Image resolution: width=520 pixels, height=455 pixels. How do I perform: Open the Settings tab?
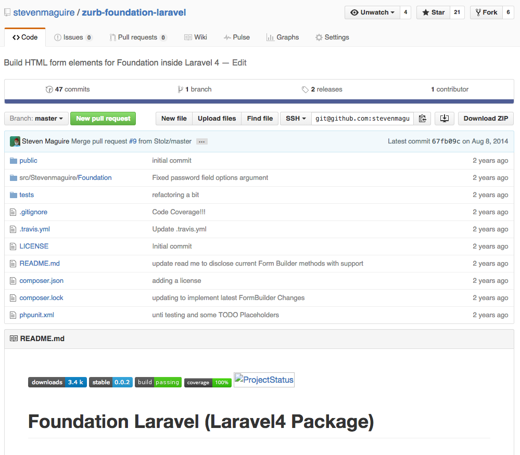332,37
